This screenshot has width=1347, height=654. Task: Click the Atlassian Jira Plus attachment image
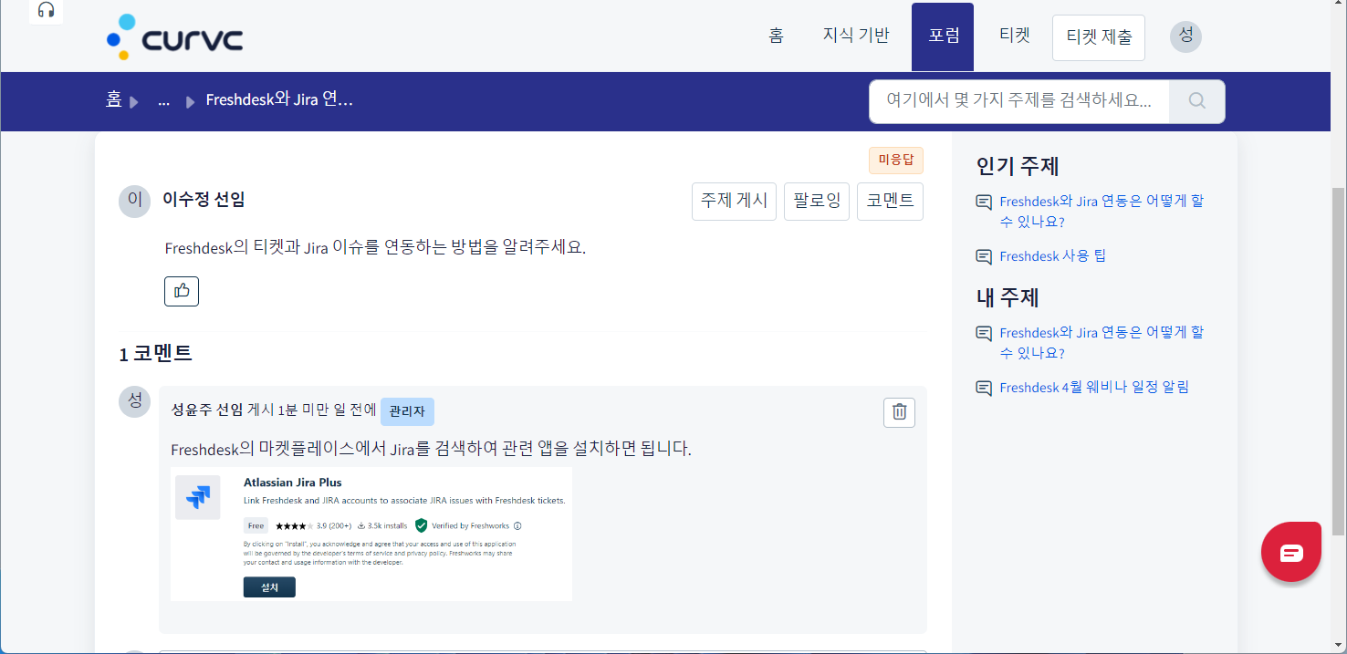371,534
